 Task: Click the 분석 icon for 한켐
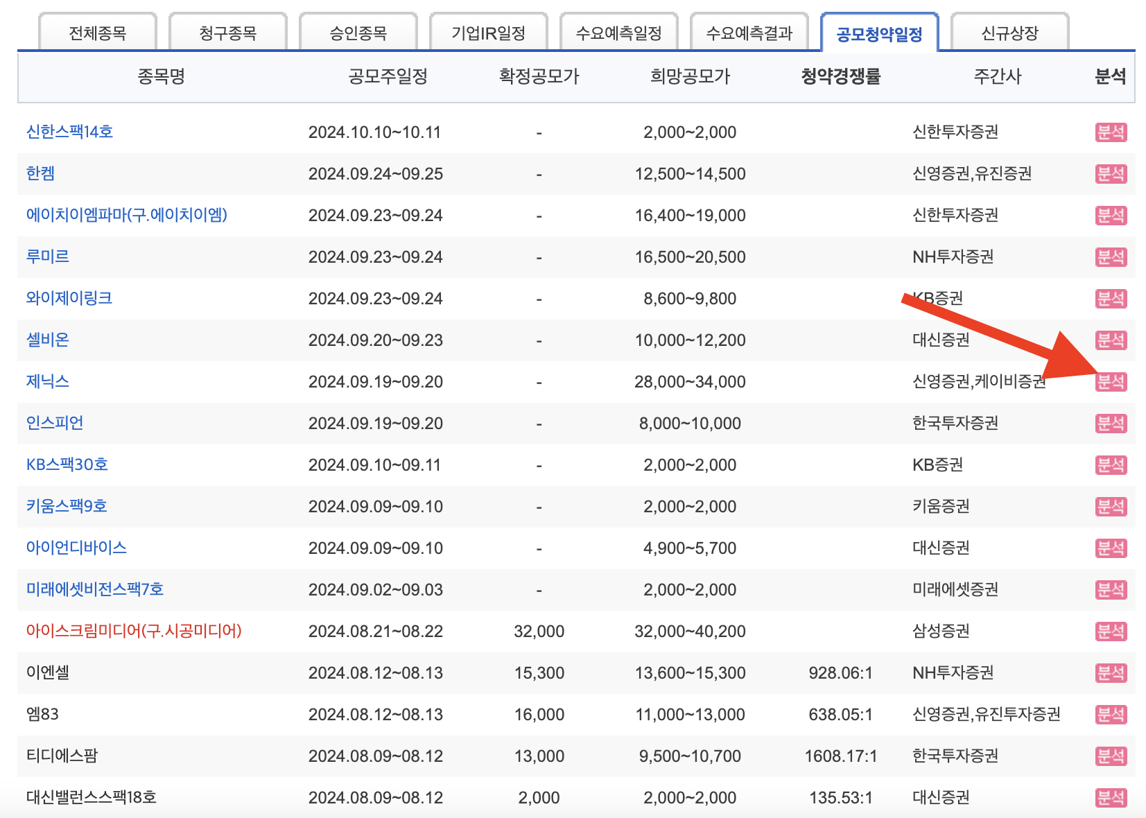pos(1111,174)
